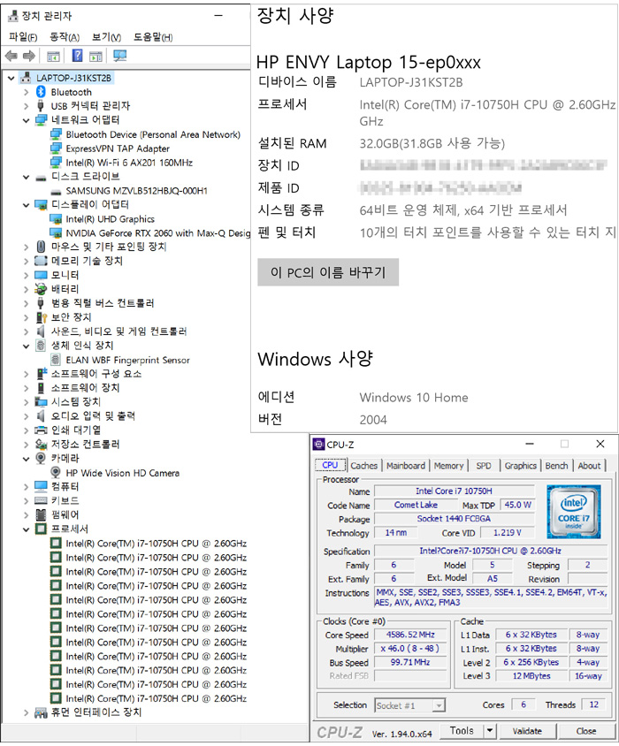Click the Validate button in CPU-Z

tap(527, 731)
